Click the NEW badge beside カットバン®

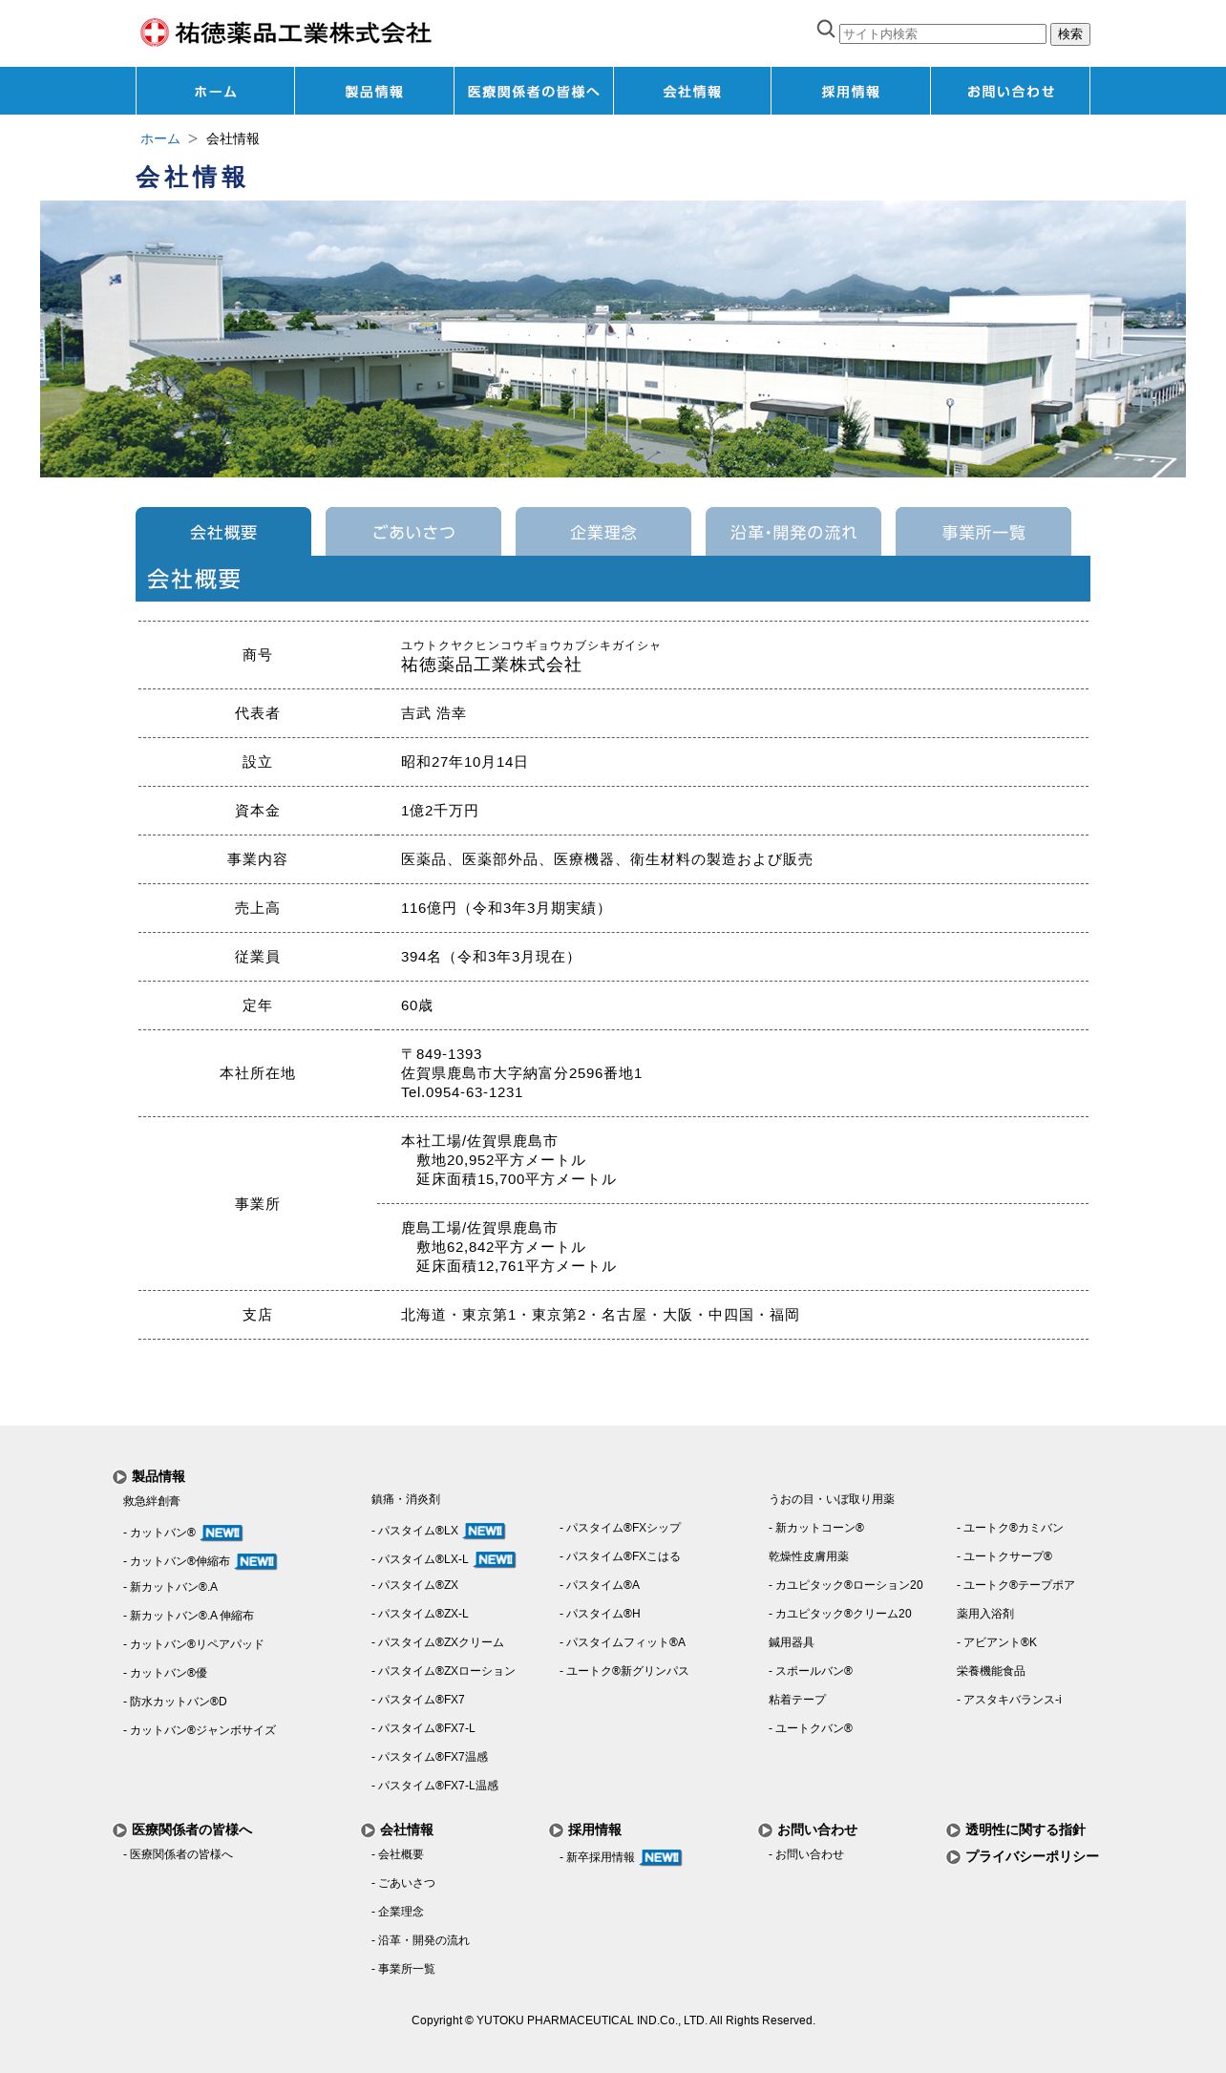click(222, 1533)
